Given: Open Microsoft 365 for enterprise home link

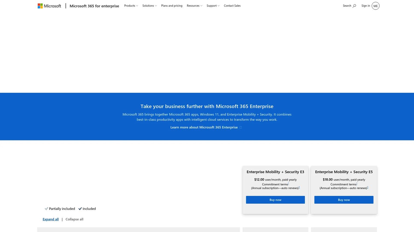Looking at the screenshot, I should [x=94, y=6].
